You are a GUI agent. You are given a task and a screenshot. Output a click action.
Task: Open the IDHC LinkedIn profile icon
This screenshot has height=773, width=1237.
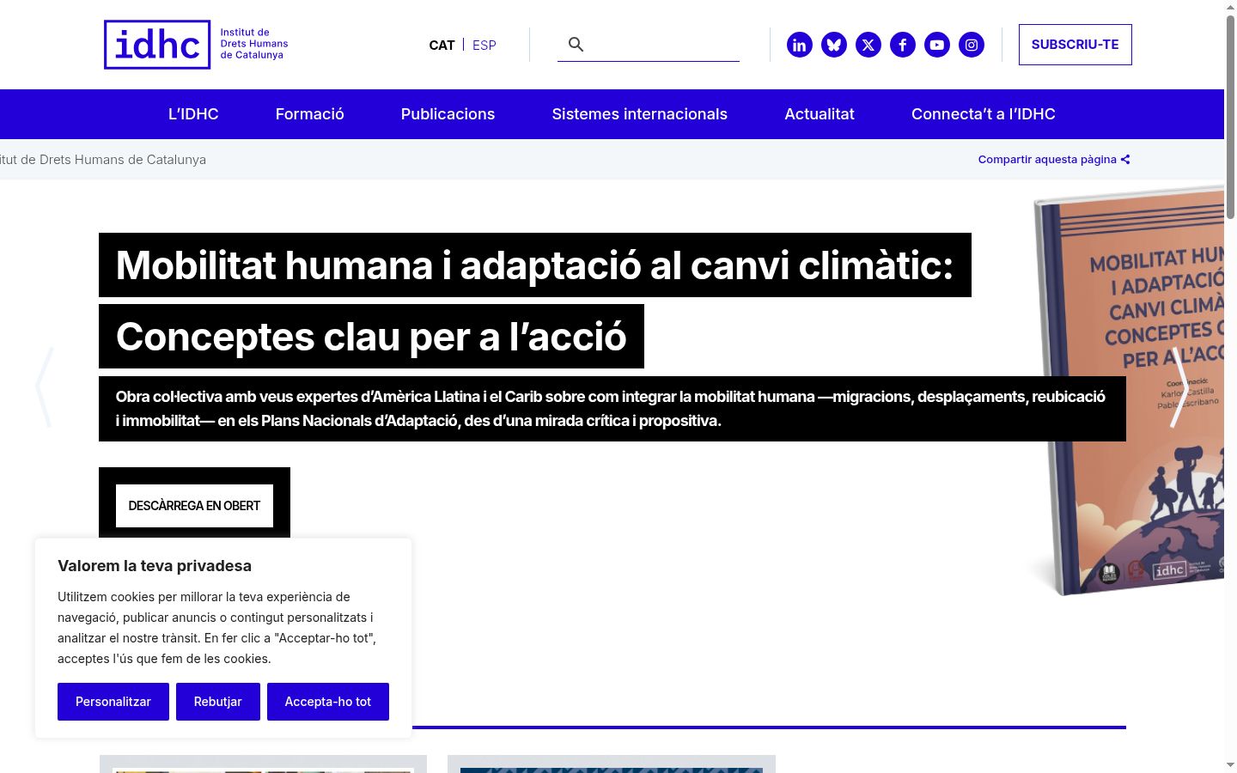[x=800, y=45]
